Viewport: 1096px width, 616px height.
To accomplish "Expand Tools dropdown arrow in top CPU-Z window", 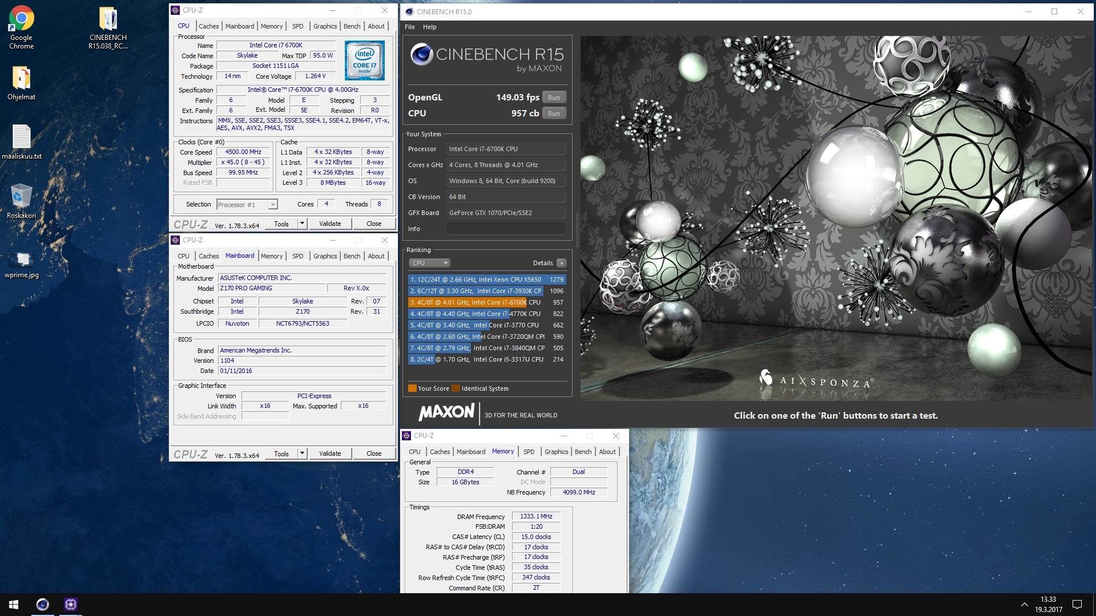I will coord(303,224).
